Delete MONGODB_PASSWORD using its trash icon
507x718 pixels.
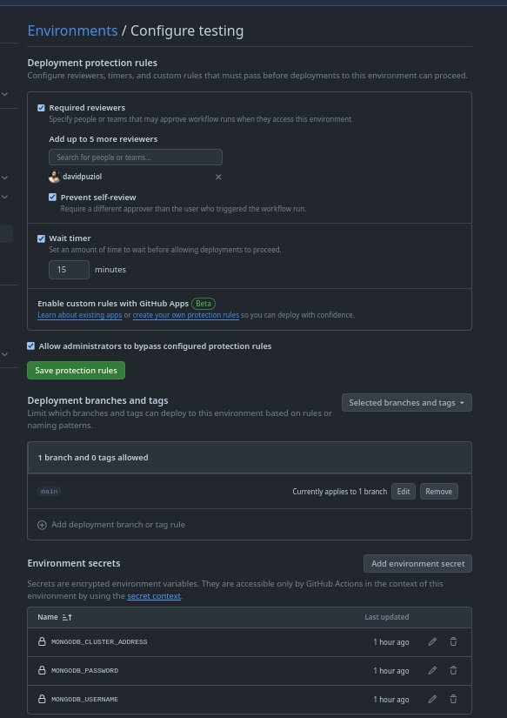tap(453, 670)
